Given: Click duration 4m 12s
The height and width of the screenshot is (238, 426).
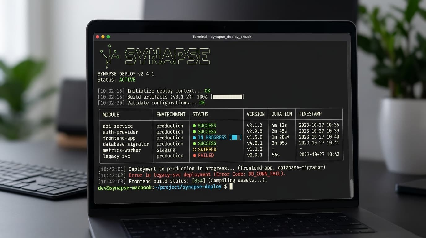Looking at the screenshot, I should 279,125.
